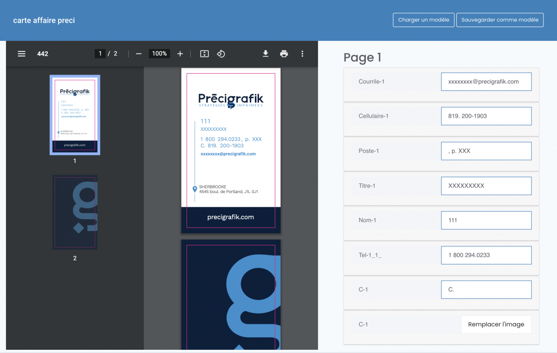
Task: Open the PDF viewer more actions menu
Action: [x=302, y=54]
